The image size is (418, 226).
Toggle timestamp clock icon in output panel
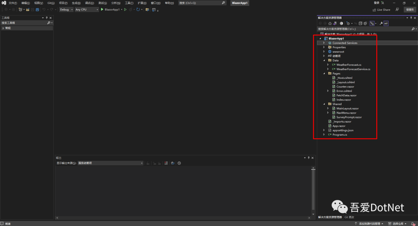tap(179, 163)
